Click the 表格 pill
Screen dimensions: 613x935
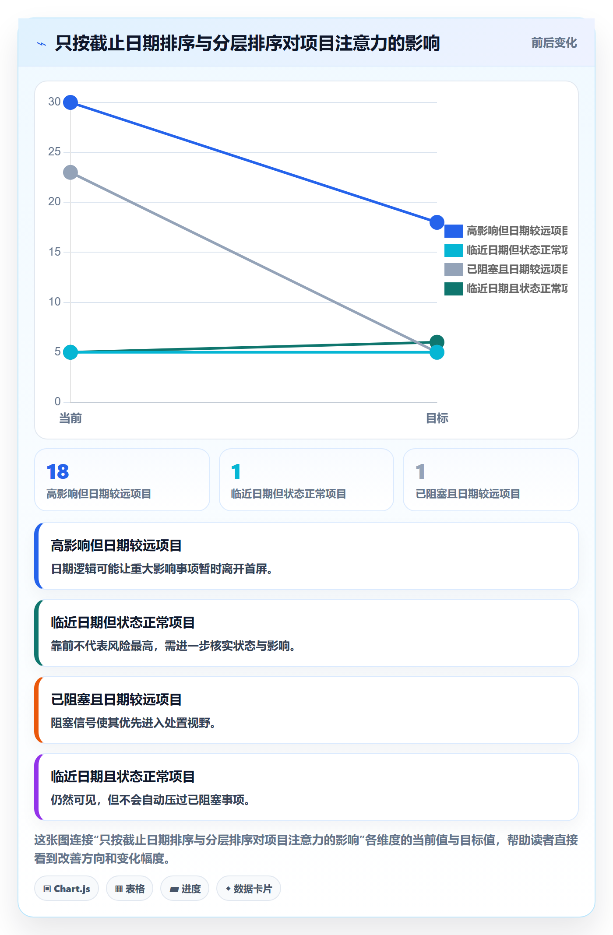pos(130,889)
